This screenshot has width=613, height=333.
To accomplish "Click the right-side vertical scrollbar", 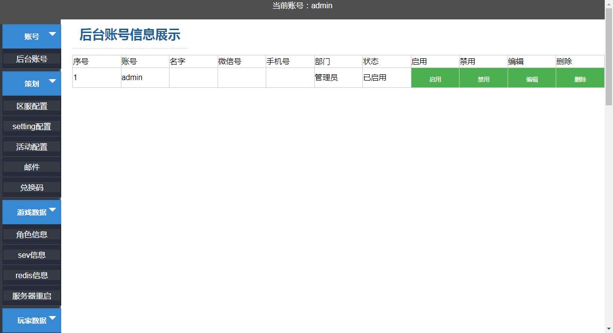I will coord(609,53).
